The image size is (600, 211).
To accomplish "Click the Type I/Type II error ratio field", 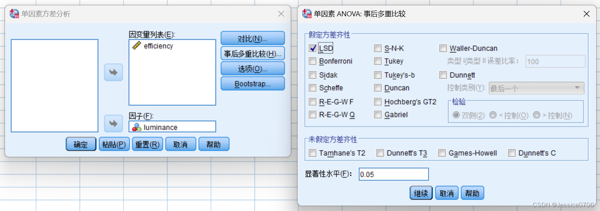I will tap(555, 61).
